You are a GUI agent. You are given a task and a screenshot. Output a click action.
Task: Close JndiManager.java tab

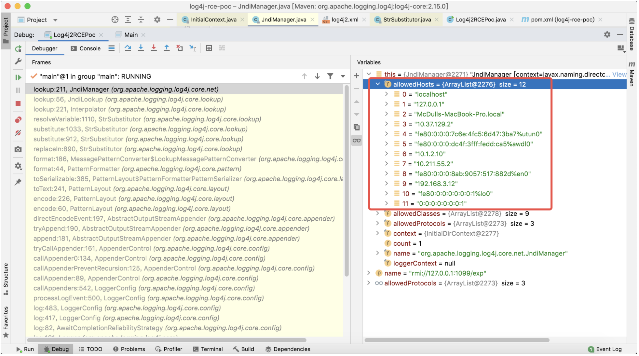(x=312, y=20)
